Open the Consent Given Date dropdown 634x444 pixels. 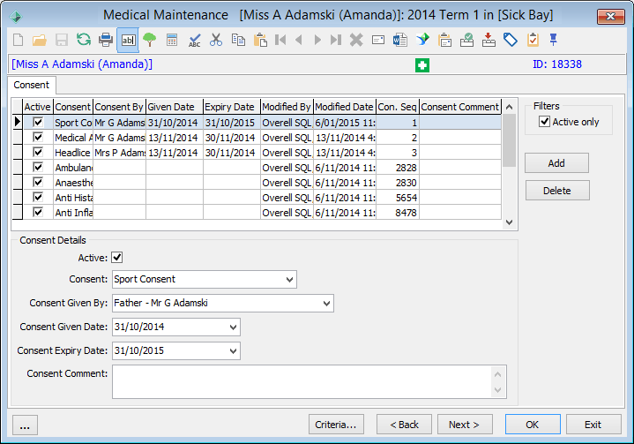coord(233,327)
